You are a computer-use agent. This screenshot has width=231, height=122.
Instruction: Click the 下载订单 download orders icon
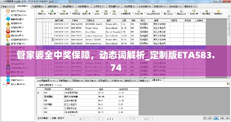pos(51,12)
